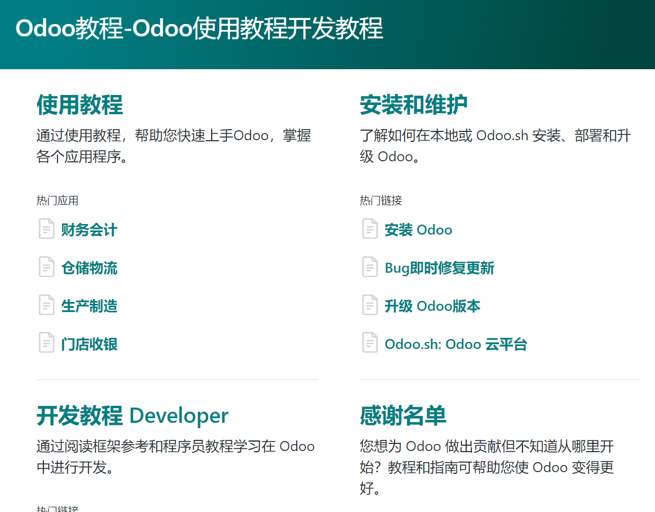Open the Bug即时修复更新 link
The height and width of the screenshot is (512, 655).
439,268
